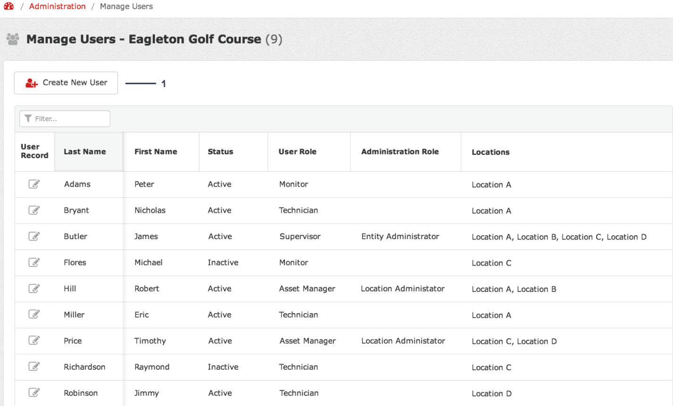Open edit record icon for Bryant
Image resolution: width=673 pixels, height=406 pixels.
pyautogui.click(x=34, y=210)
